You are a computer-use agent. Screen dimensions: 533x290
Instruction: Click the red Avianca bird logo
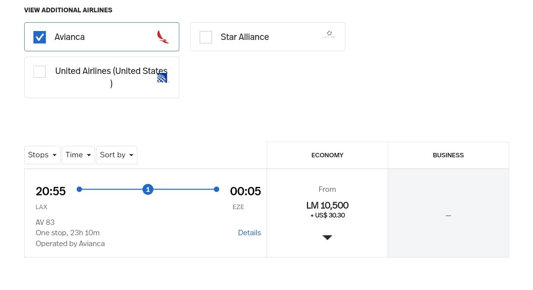point(162,37)
